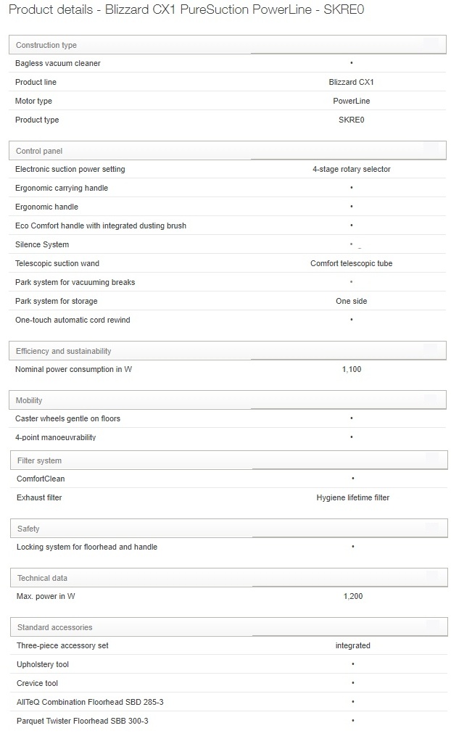Viewport: 451px width, 736px height.
Task: Click the Max. power in W label
Action: point(46,596)
